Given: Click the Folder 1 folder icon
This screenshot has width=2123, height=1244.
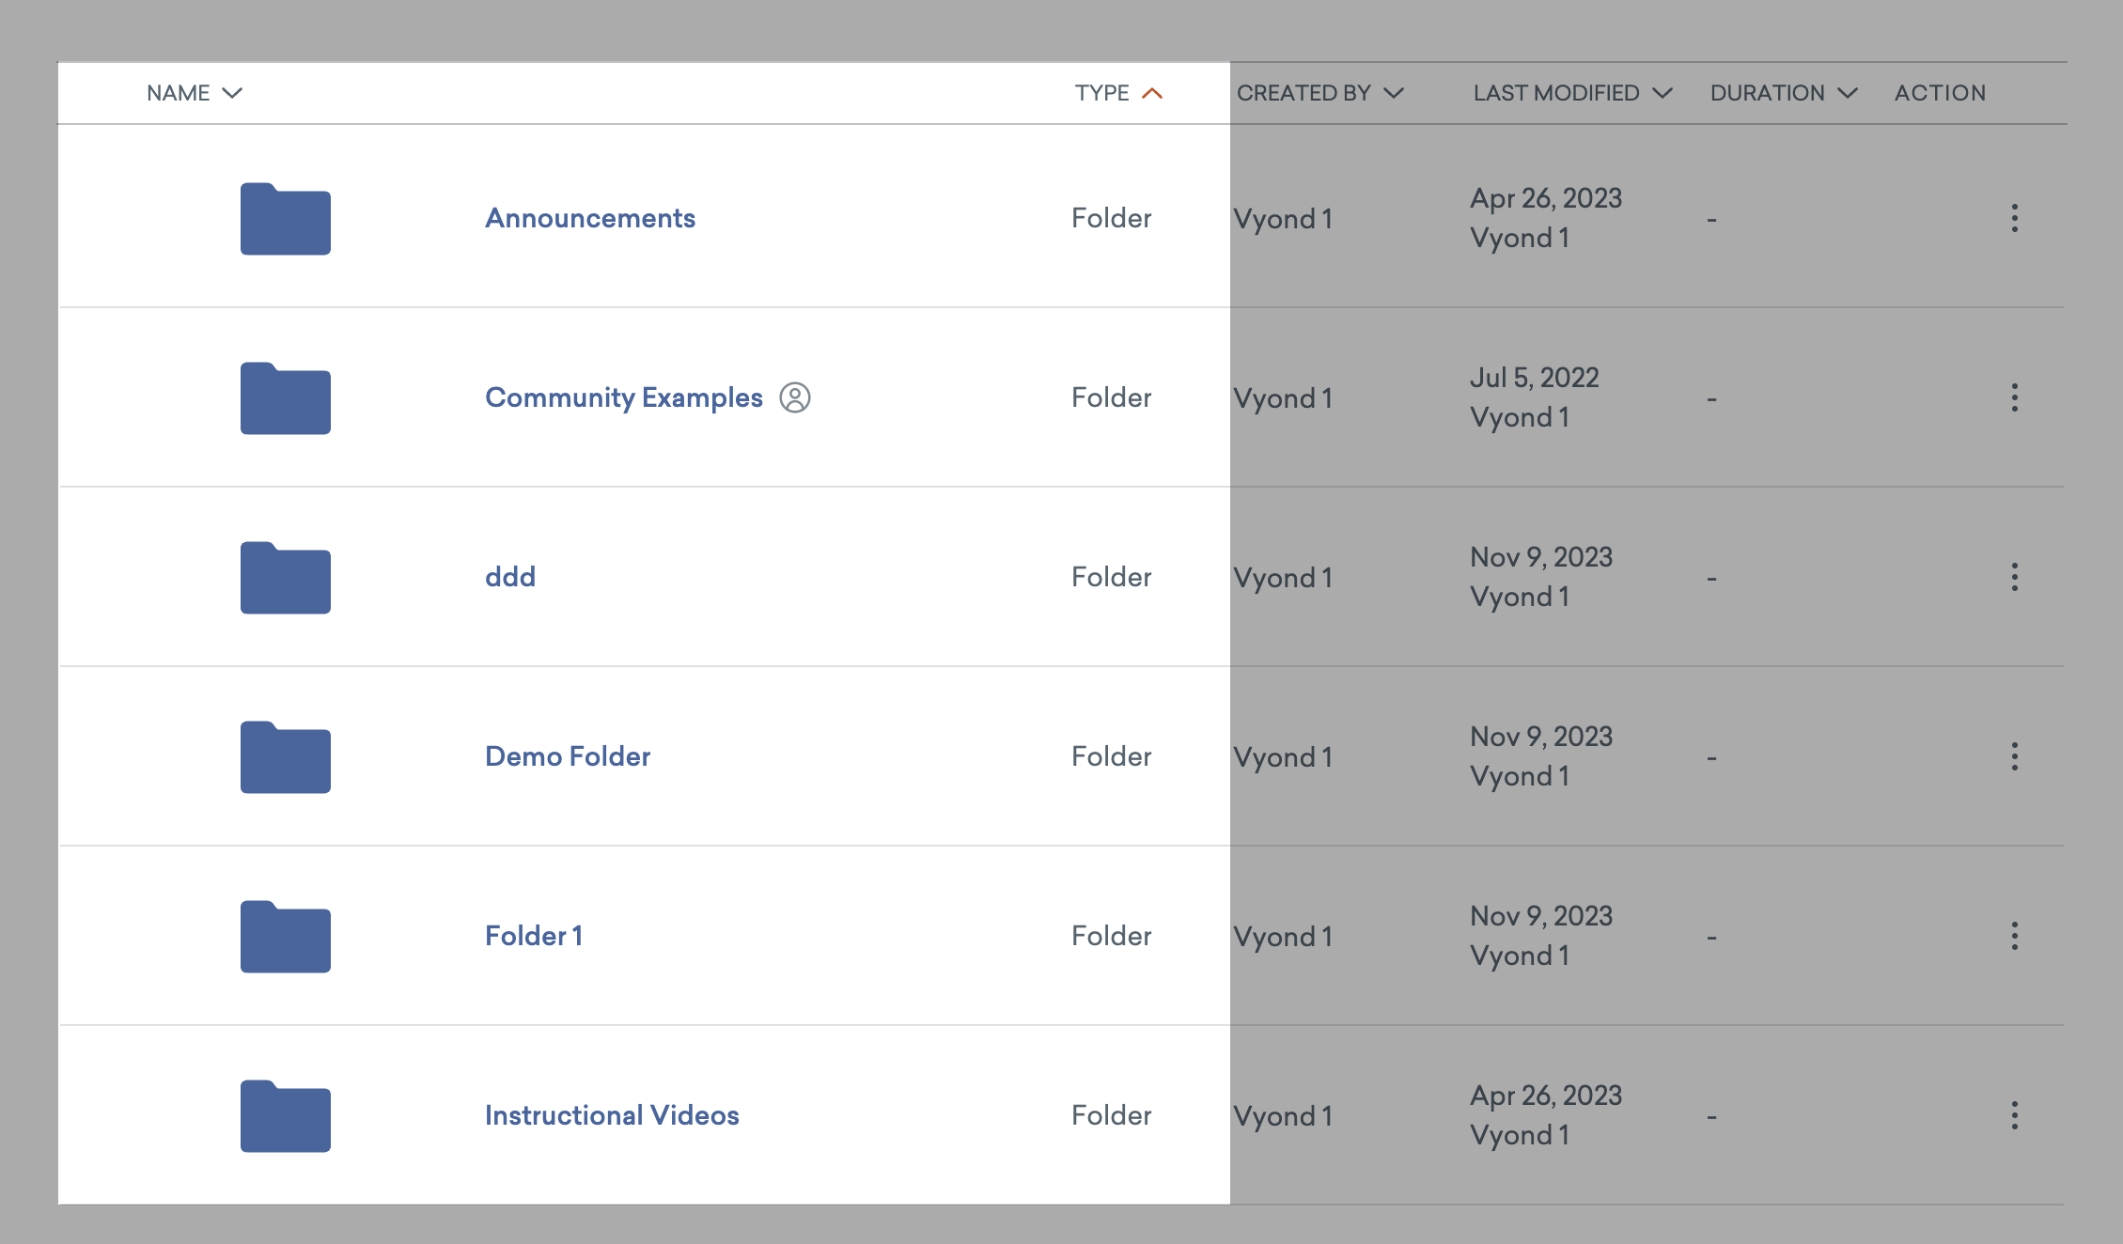Looking at the screenshot, I should (284, 937).
